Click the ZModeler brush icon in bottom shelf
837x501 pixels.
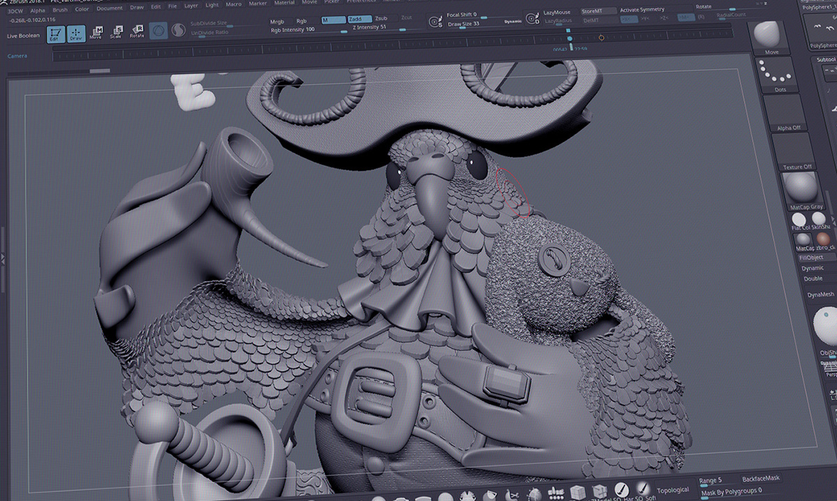pyautogui.click(x=599, y=491)
